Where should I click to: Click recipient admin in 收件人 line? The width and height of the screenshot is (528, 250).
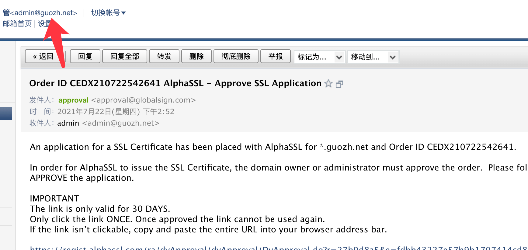coord(68,123)
